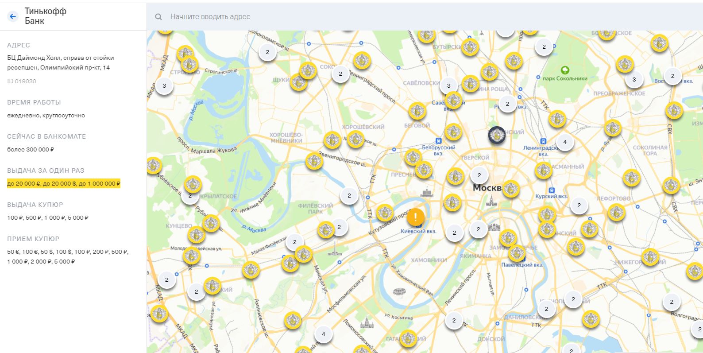
Task: Click the парк Сокольники tree icon
Action: point(564,70)
